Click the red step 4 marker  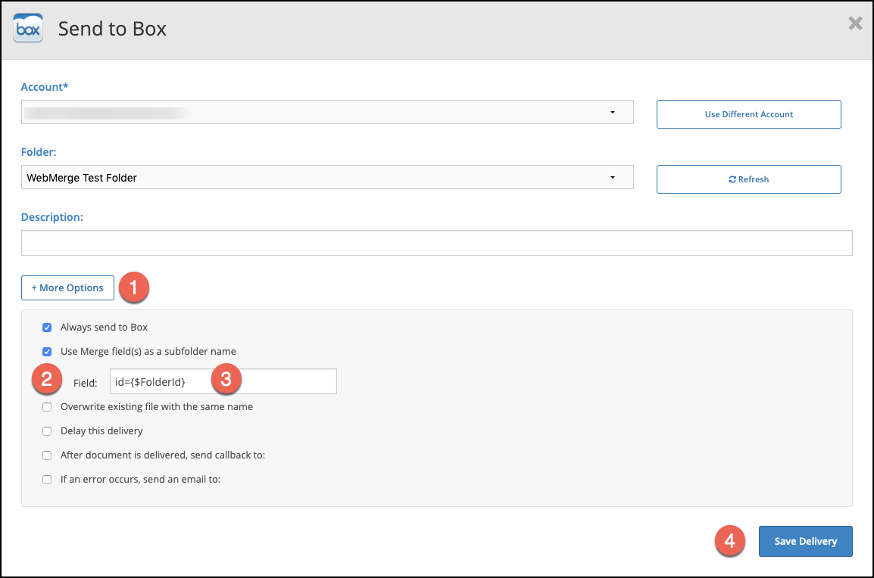point(730,542)
